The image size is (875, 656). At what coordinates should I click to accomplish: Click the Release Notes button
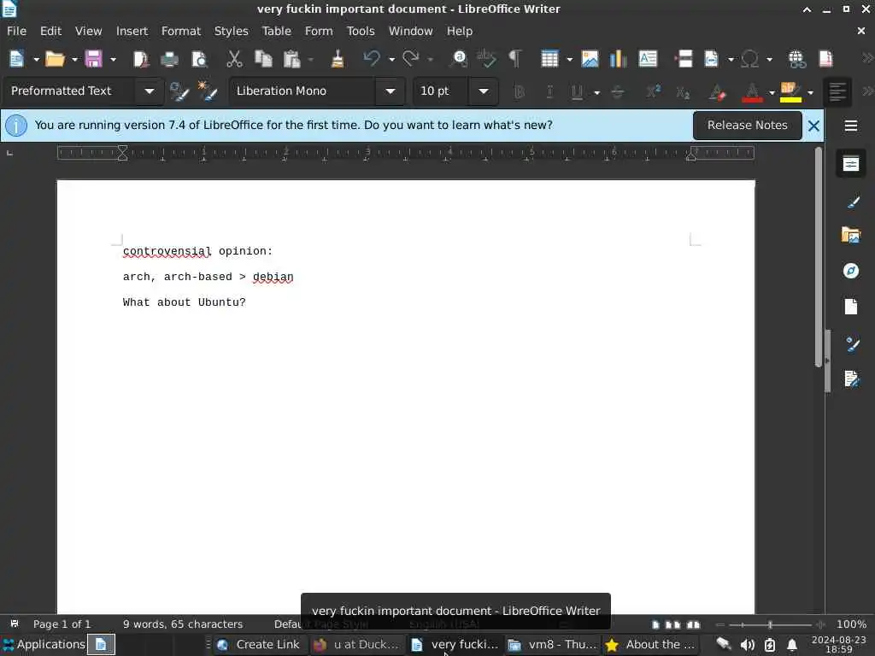point(747,126)
